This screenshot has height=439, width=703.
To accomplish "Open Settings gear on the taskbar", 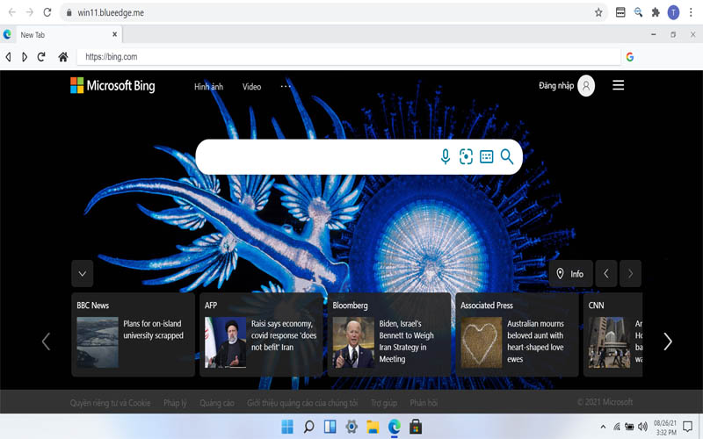I will tap(351, 427).
